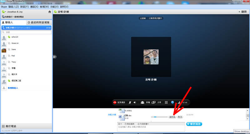
Task: Select contact Paul
Action: point(27,56)
